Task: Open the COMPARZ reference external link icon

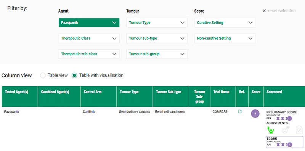Action: [x=240, y=111]
